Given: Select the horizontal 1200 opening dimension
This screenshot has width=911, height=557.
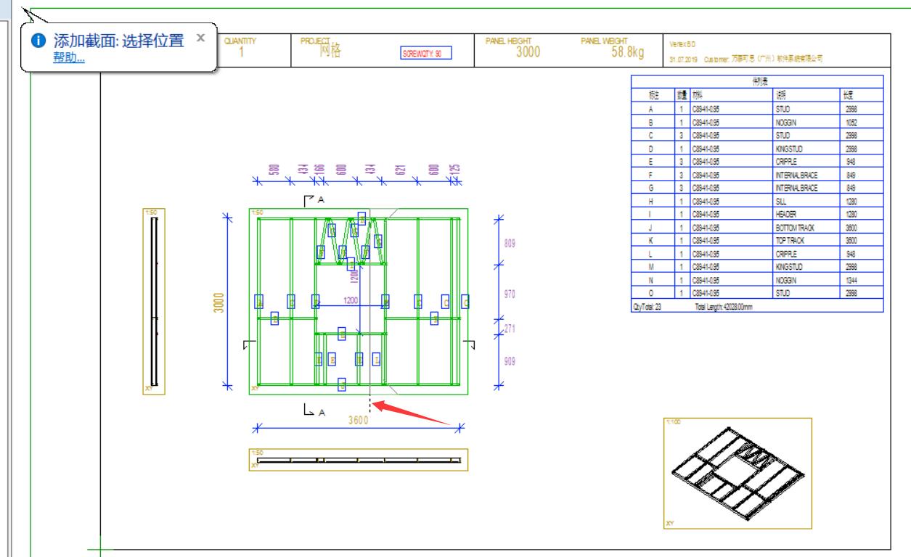Looking at the screenshot, I should 350,300.
